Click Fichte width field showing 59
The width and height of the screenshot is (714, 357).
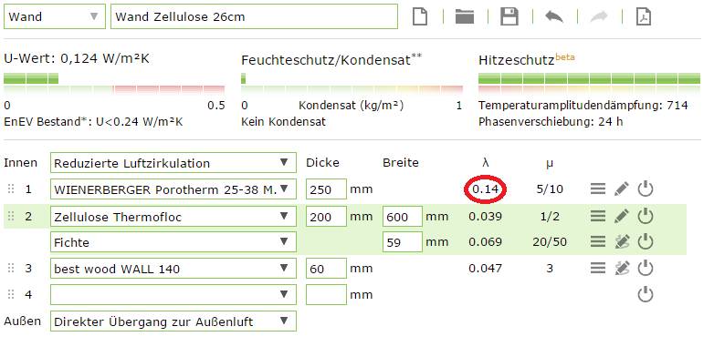click(x=403, y=241)
